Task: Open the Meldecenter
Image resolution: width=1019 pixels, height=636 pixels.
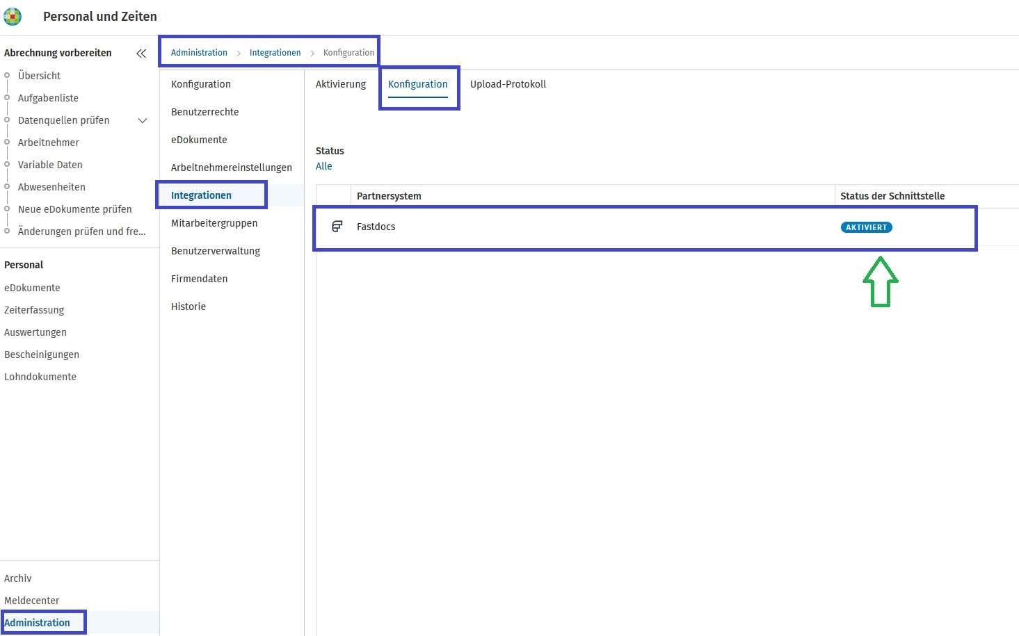Action: click(x=32, y=601)
